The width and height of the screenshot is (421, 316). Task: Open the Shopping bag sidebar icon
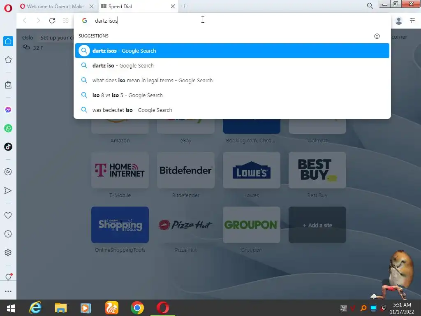pos(8,85)
